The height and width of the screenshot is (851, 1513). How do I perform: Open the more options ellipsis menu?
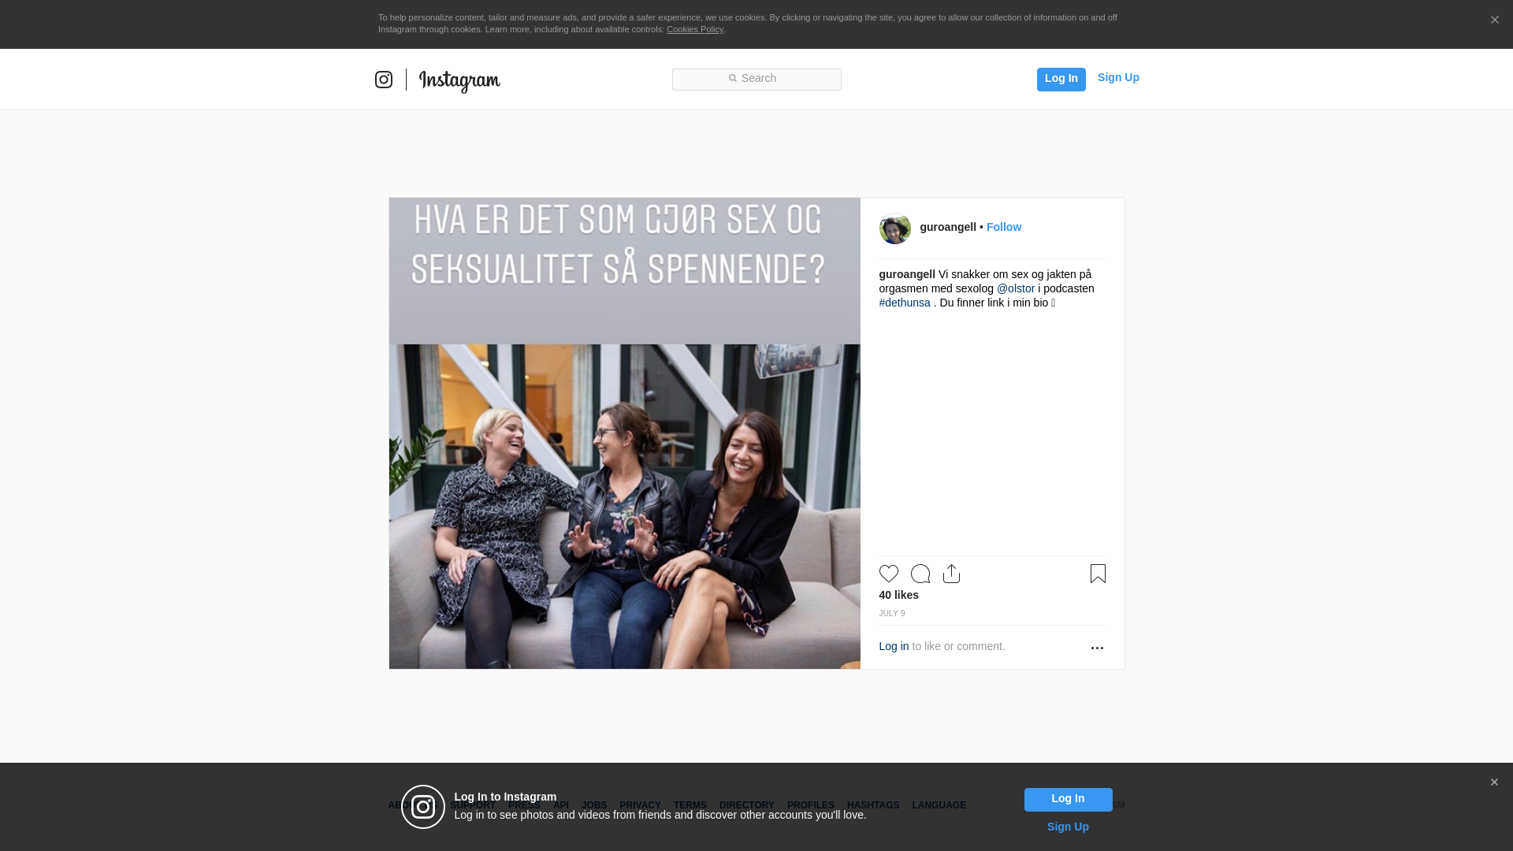[1097, 648]
